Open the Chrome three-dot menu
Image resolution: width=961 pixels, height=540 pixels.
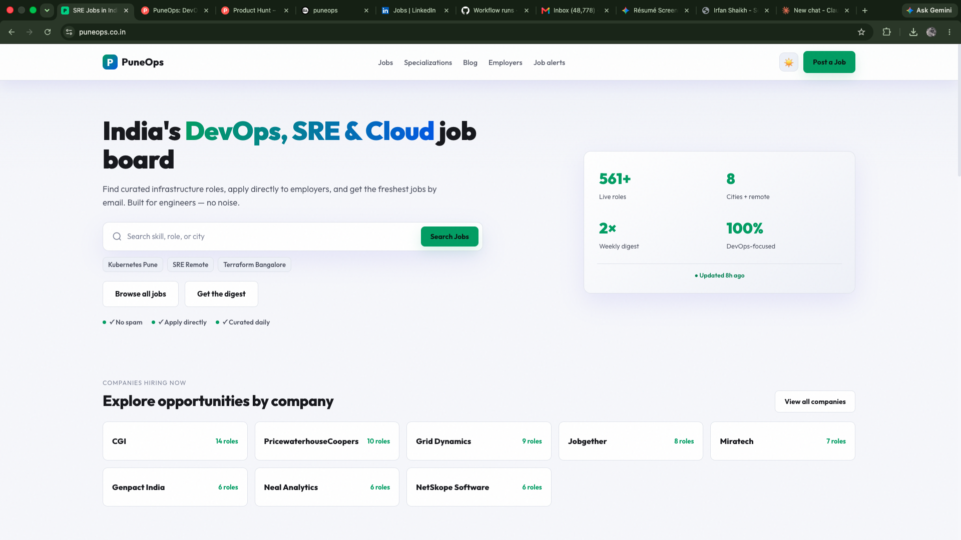[949, 32]
